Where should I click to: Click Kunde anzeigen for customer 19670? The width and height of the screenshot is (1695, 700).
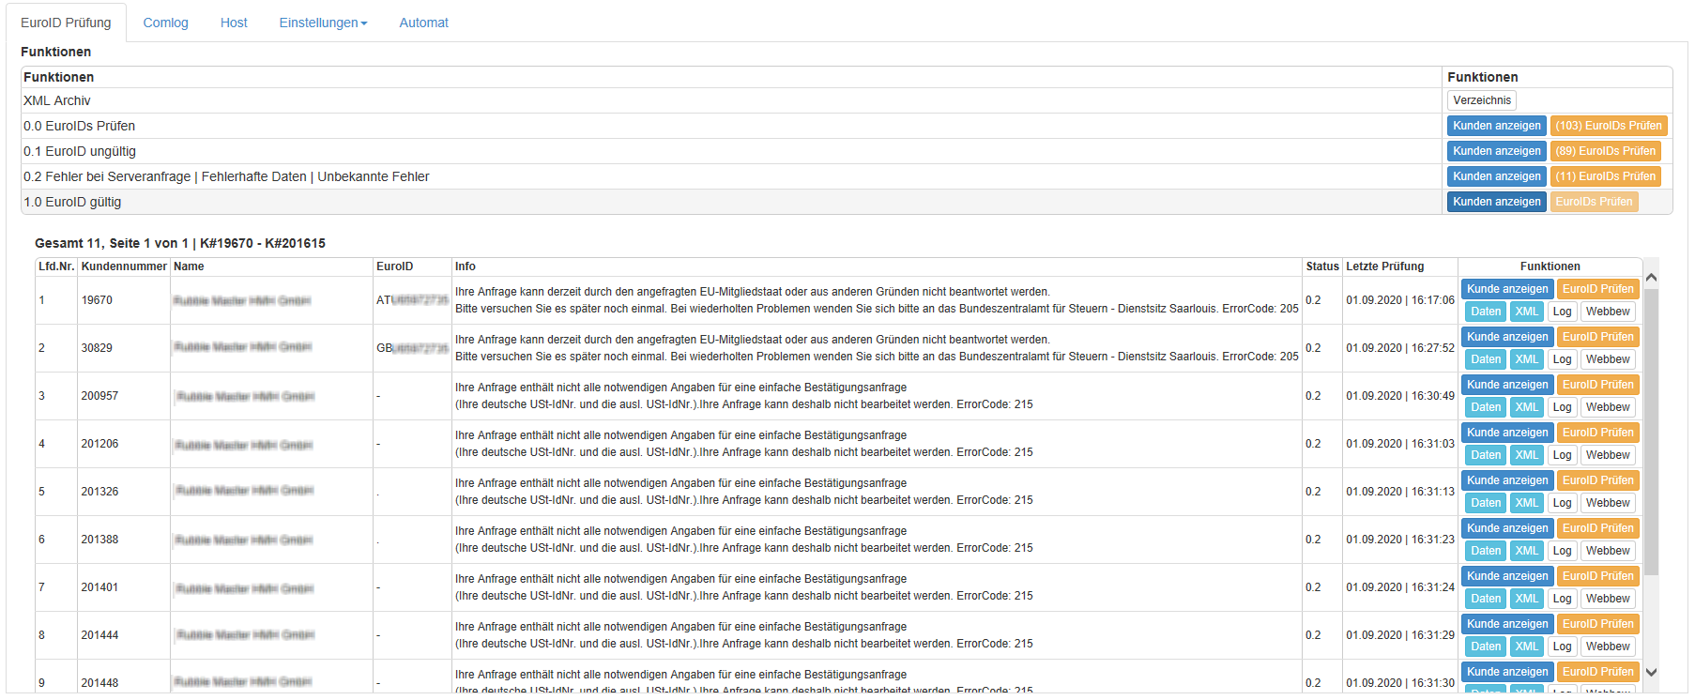coord(1506,289)
